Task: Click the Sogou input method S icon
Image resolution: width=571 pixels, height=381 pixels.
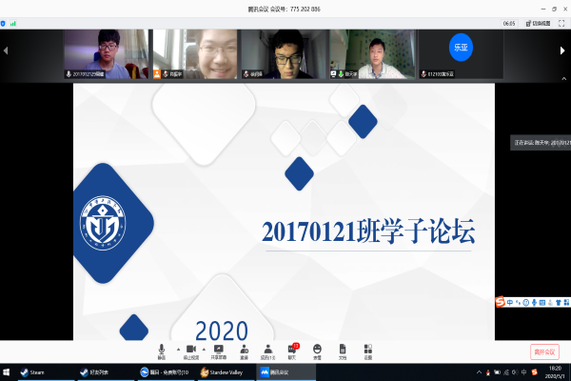Action: pos(498,301)
